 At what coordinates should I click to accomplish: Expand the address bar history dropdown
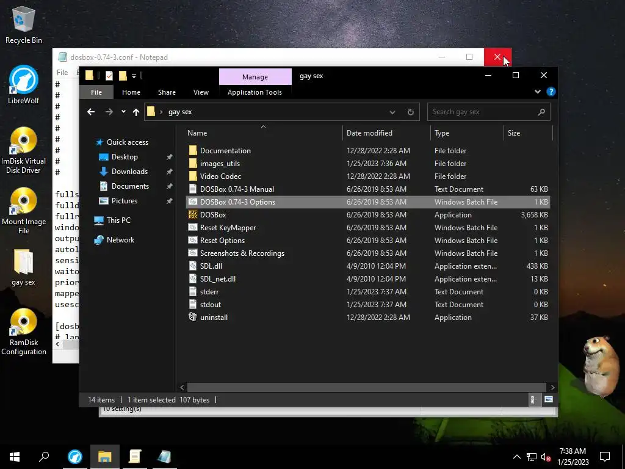(392, 112)
